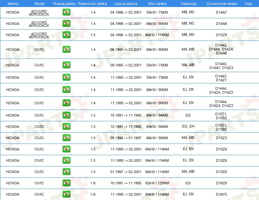Select the D16Z6 engine code cell
This screenshot has height=200, width=259.
pyautogui.click(x=221, y=183)
